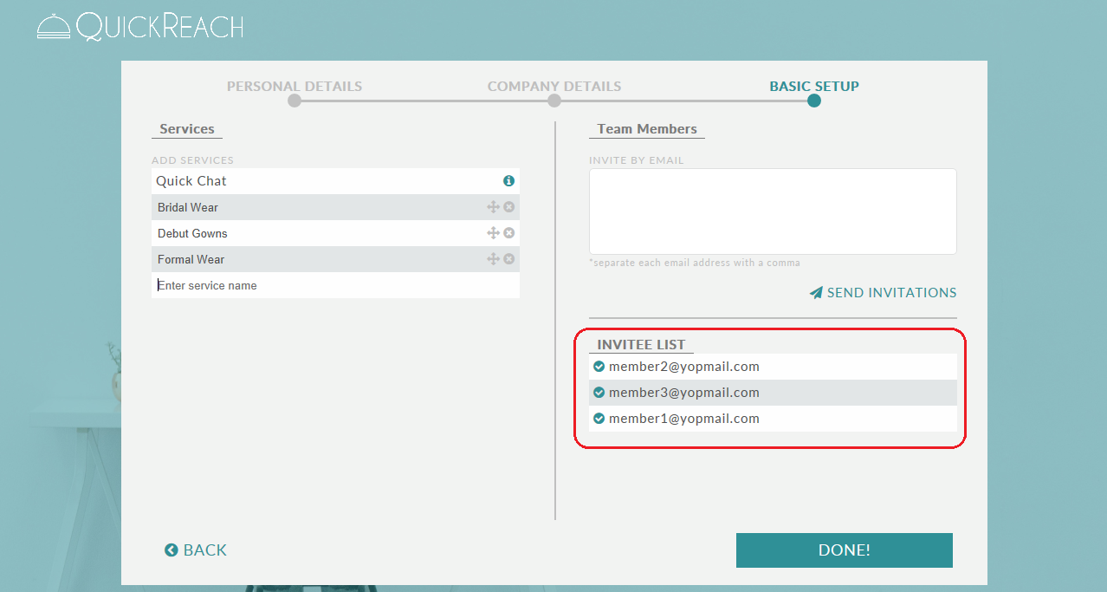
Task: Click the QuickReach logo
Action: (139, 26)
